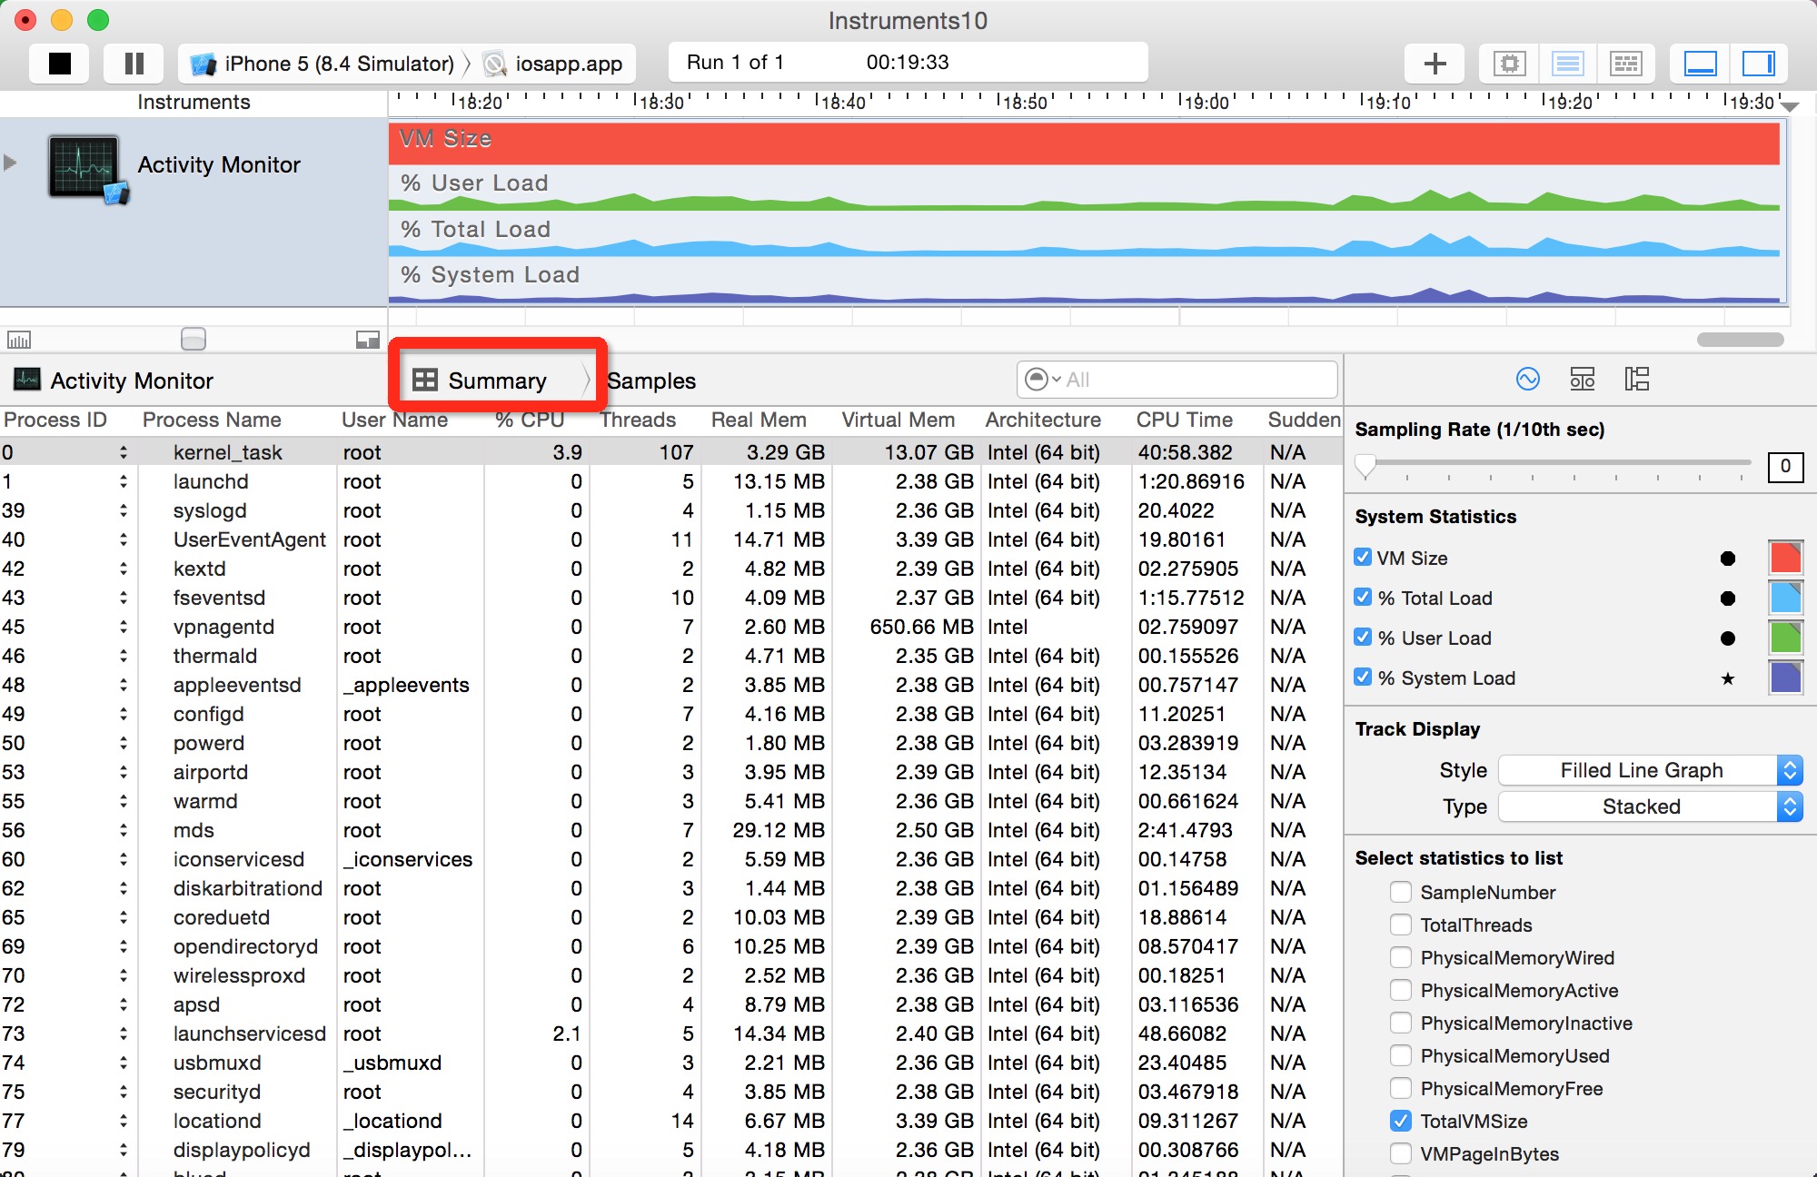Open the Record Settings inspector icon
The image size is (1817, 1177).
click(1528, 379)
